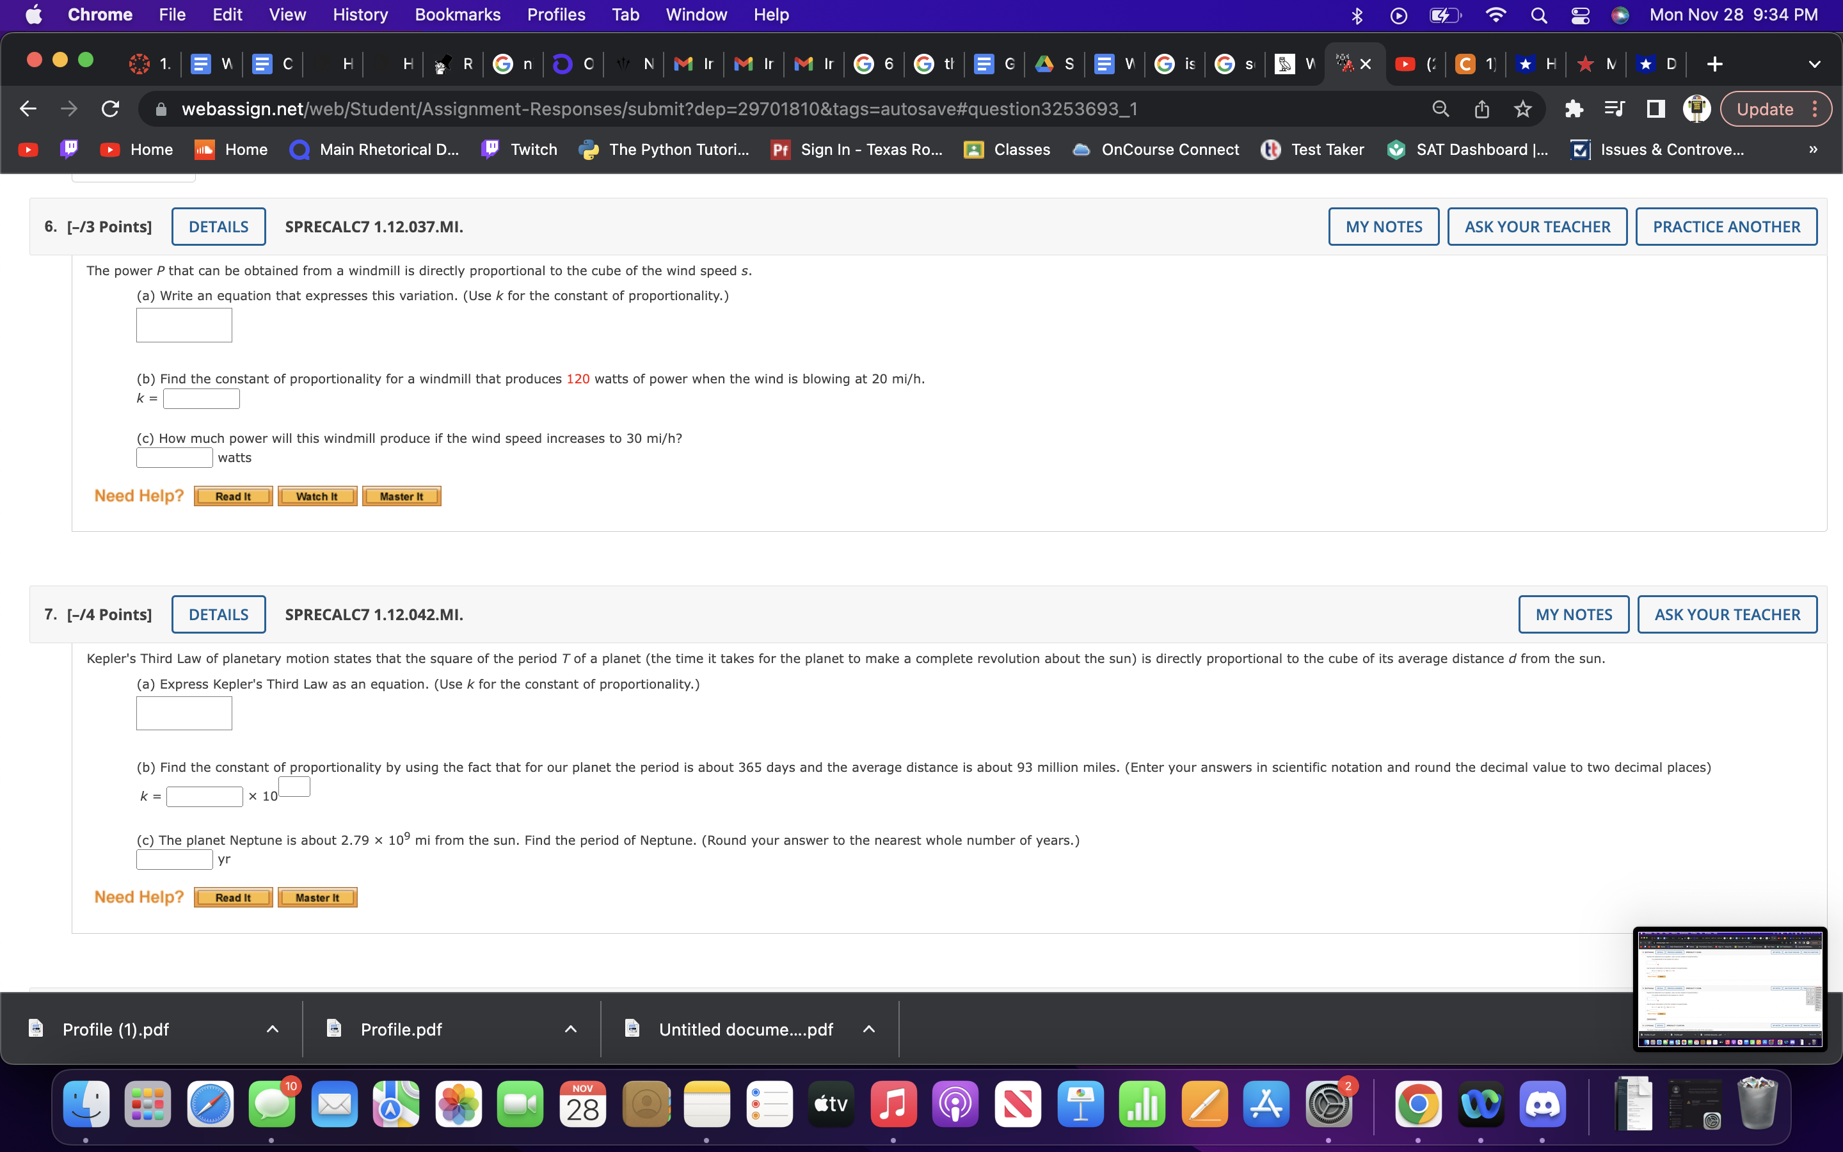
Task: Open the media control playlist icon
Action: pos(1614,109)
